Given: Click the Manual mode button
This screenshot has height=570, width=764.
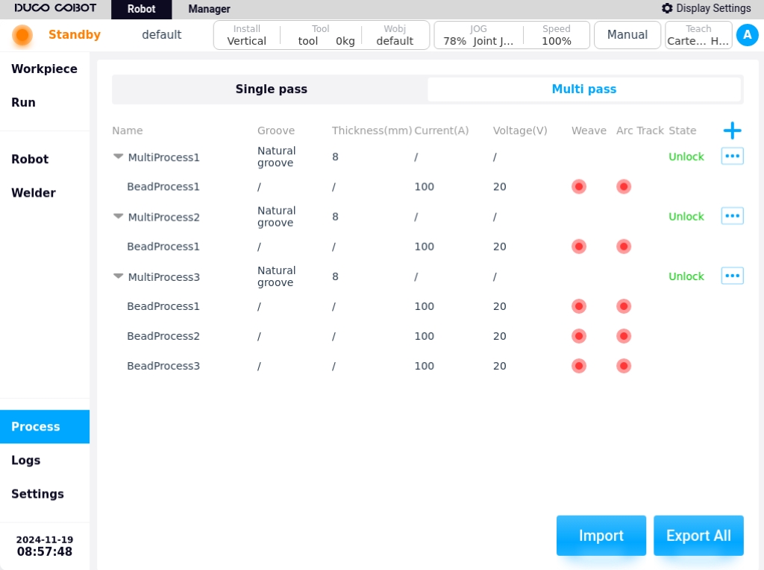Looking at the screenshot, I should (x=627, y=35).
